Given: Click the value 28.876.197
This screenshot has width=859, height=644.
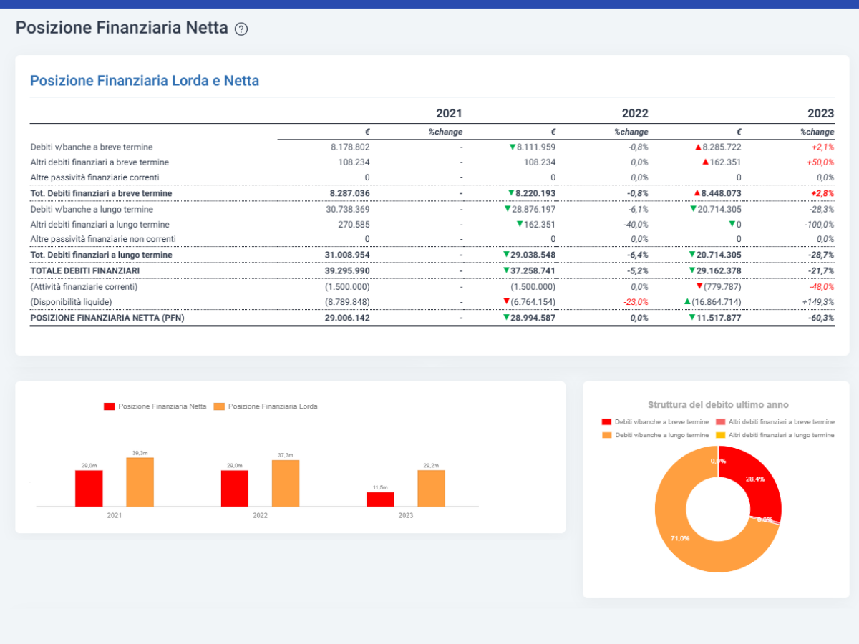Looking at the screenshot, I should coord(533,210).
